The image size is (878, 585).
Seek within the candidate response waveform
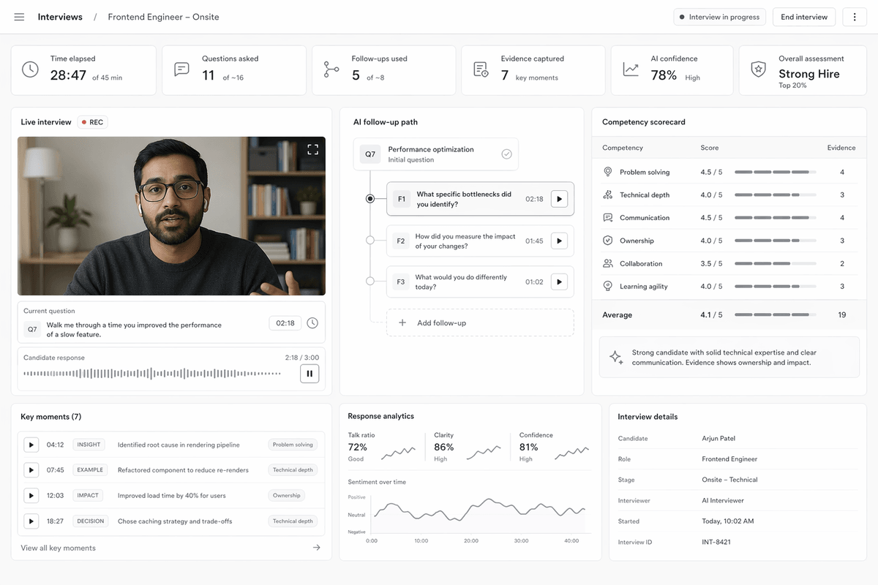click(x=152, y=374)
